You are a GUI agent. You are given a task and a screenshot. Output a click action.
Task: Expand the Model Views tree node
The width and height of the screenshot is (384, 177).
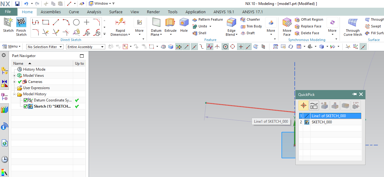[14, 76]
